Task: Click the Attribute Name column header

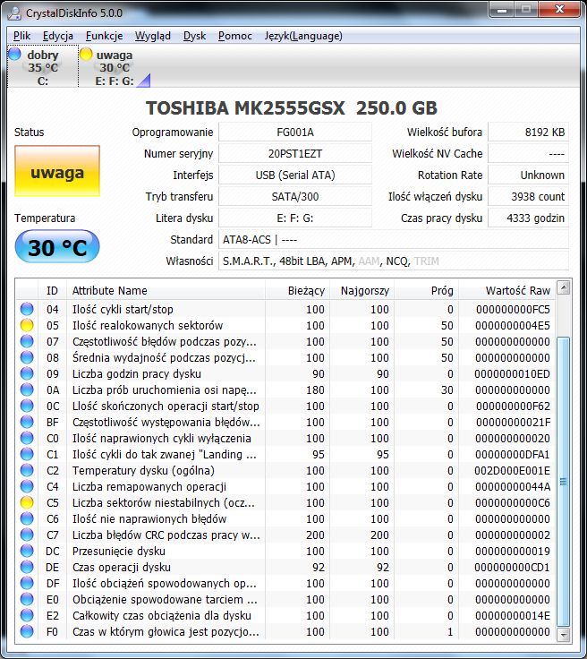Action: [x=166, y=291]
